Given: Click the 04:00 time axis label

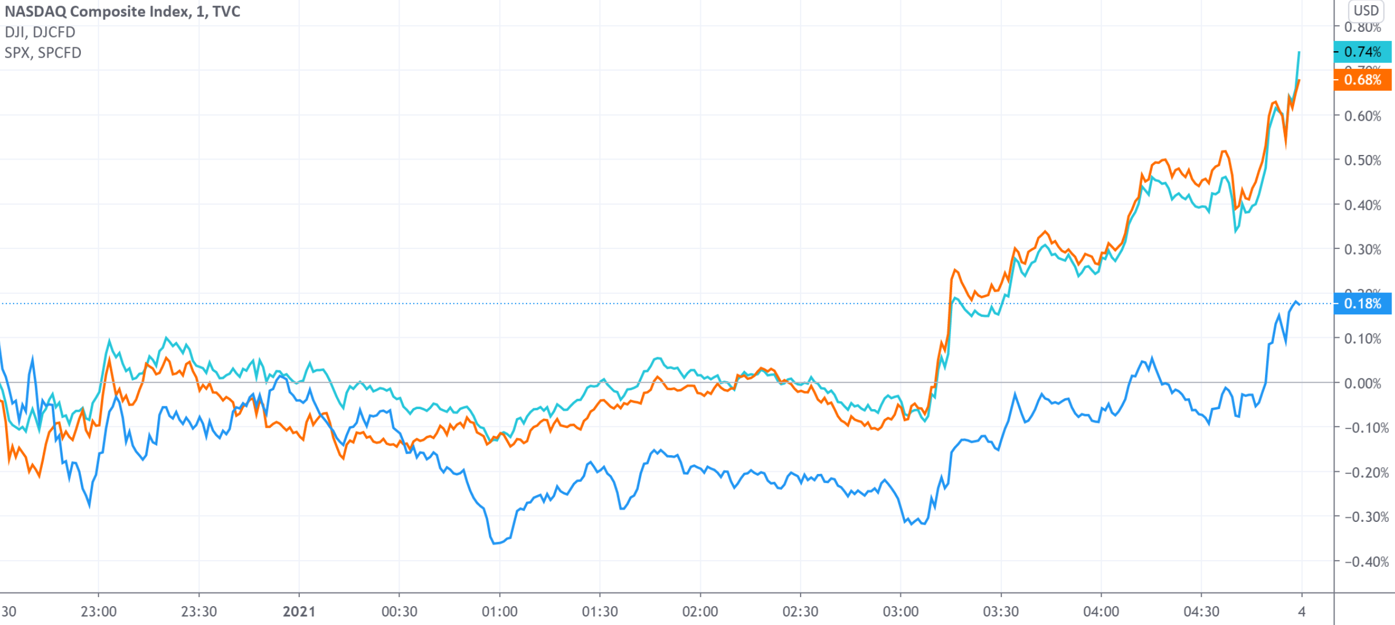Looking at the screenshot, I should click(1101, 612).
